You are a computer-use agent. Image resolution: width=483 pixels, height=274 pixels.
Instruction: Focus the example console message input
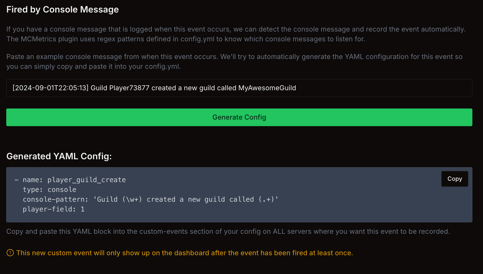381,88
